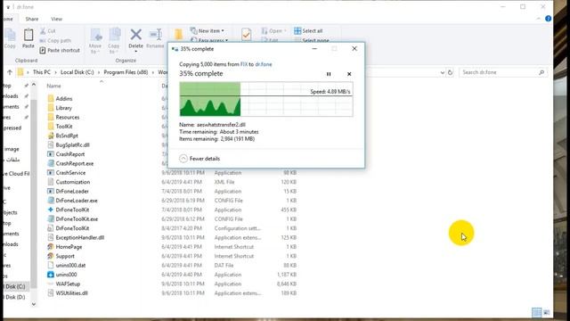Switch to details view icon
Viewport: 570px width, 321px height.
tap(536, 312)
